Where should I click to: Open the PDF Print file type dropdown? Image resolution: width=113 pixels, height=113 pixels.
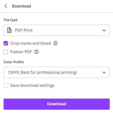(x=57, y=30)
